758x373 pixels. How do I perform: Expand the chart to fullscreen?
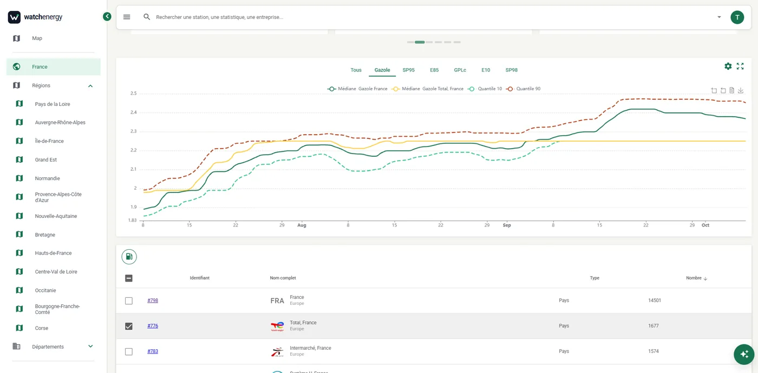pos(740,66)
